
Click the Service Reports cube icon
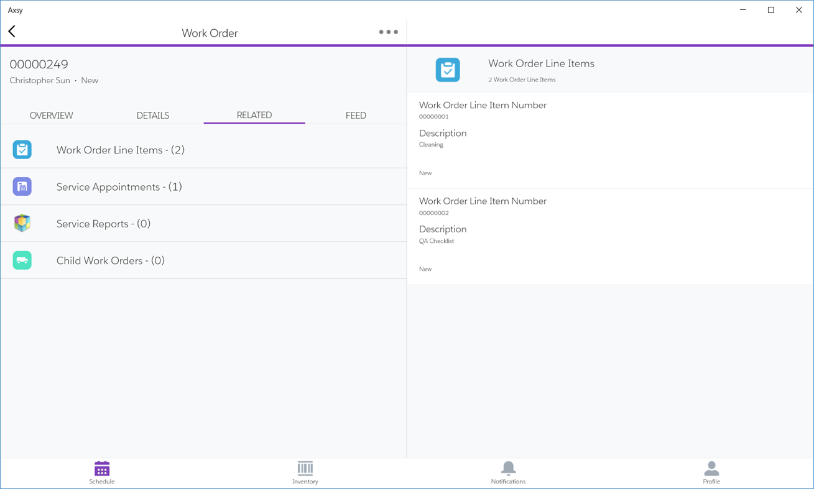pyautogui.click(x=22, y=223)
